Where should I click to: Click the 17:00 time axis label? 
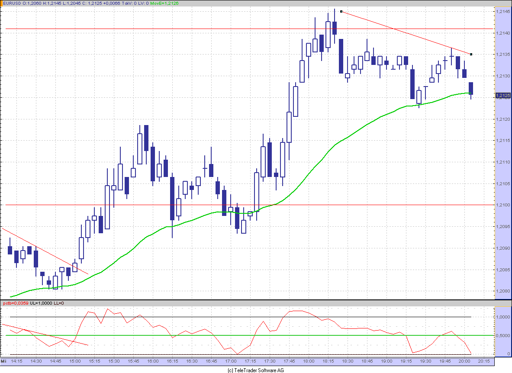click(231, 361)
